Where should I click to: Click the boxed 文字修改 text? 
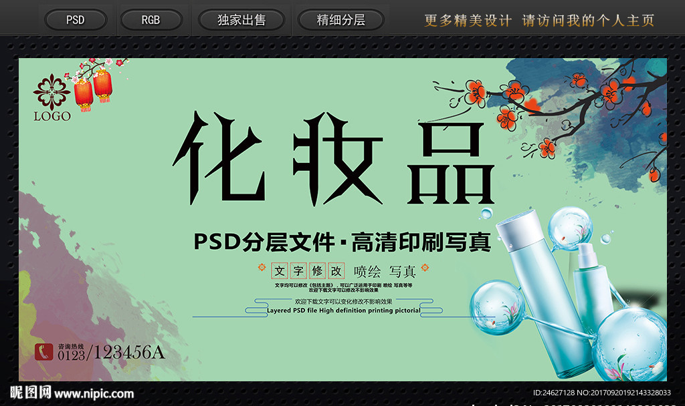point(308,271)
